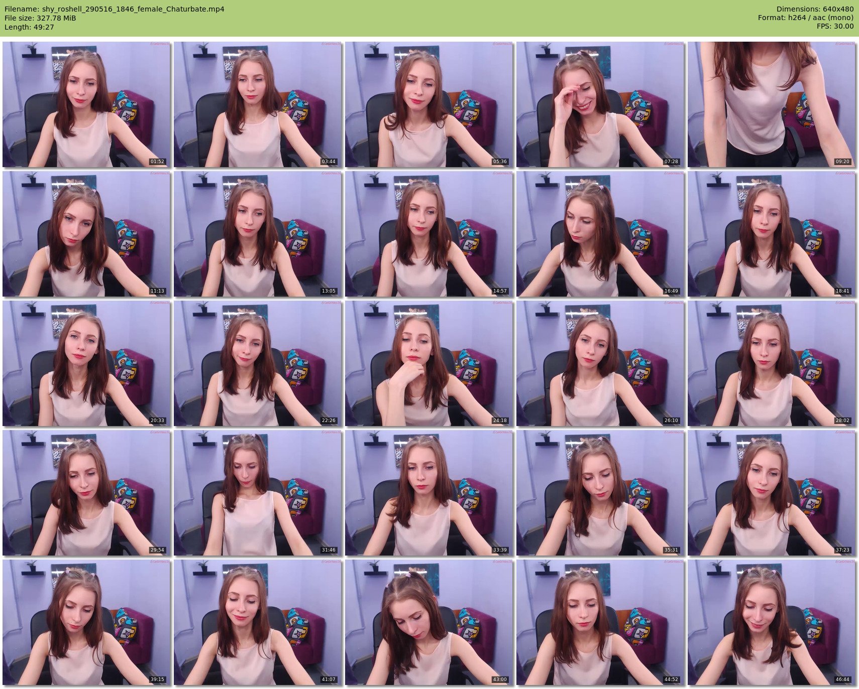Choose the thumbnail marked 09:20
Screen dimensions: 859x689
click(x=771, y=104)
